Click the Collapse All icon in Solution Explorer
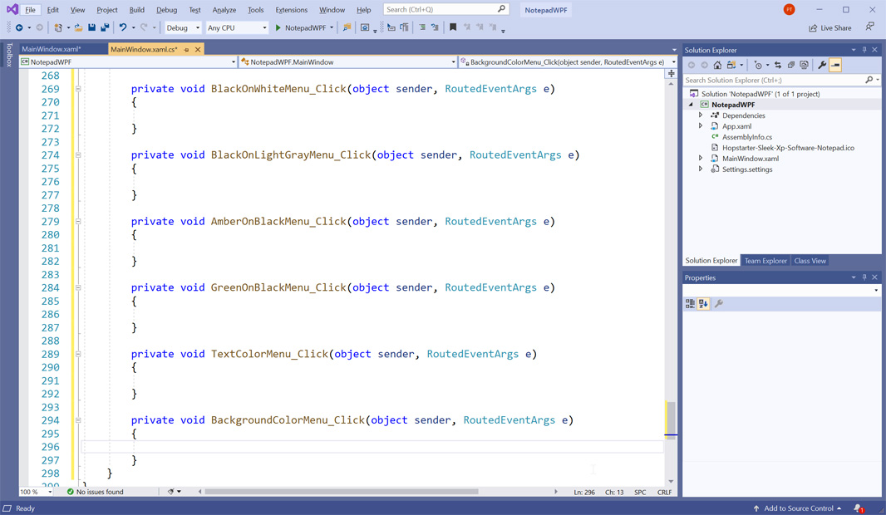Image resolution: width=886 pixels, height=515 pixels. coord(791,65)
